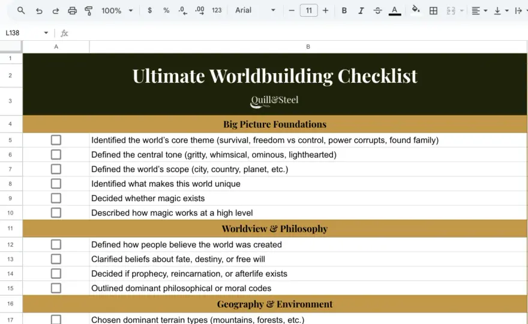This screenshot has height=324, width=528.
Task: Format as currency with dollar icon
Action: [149, 10]
